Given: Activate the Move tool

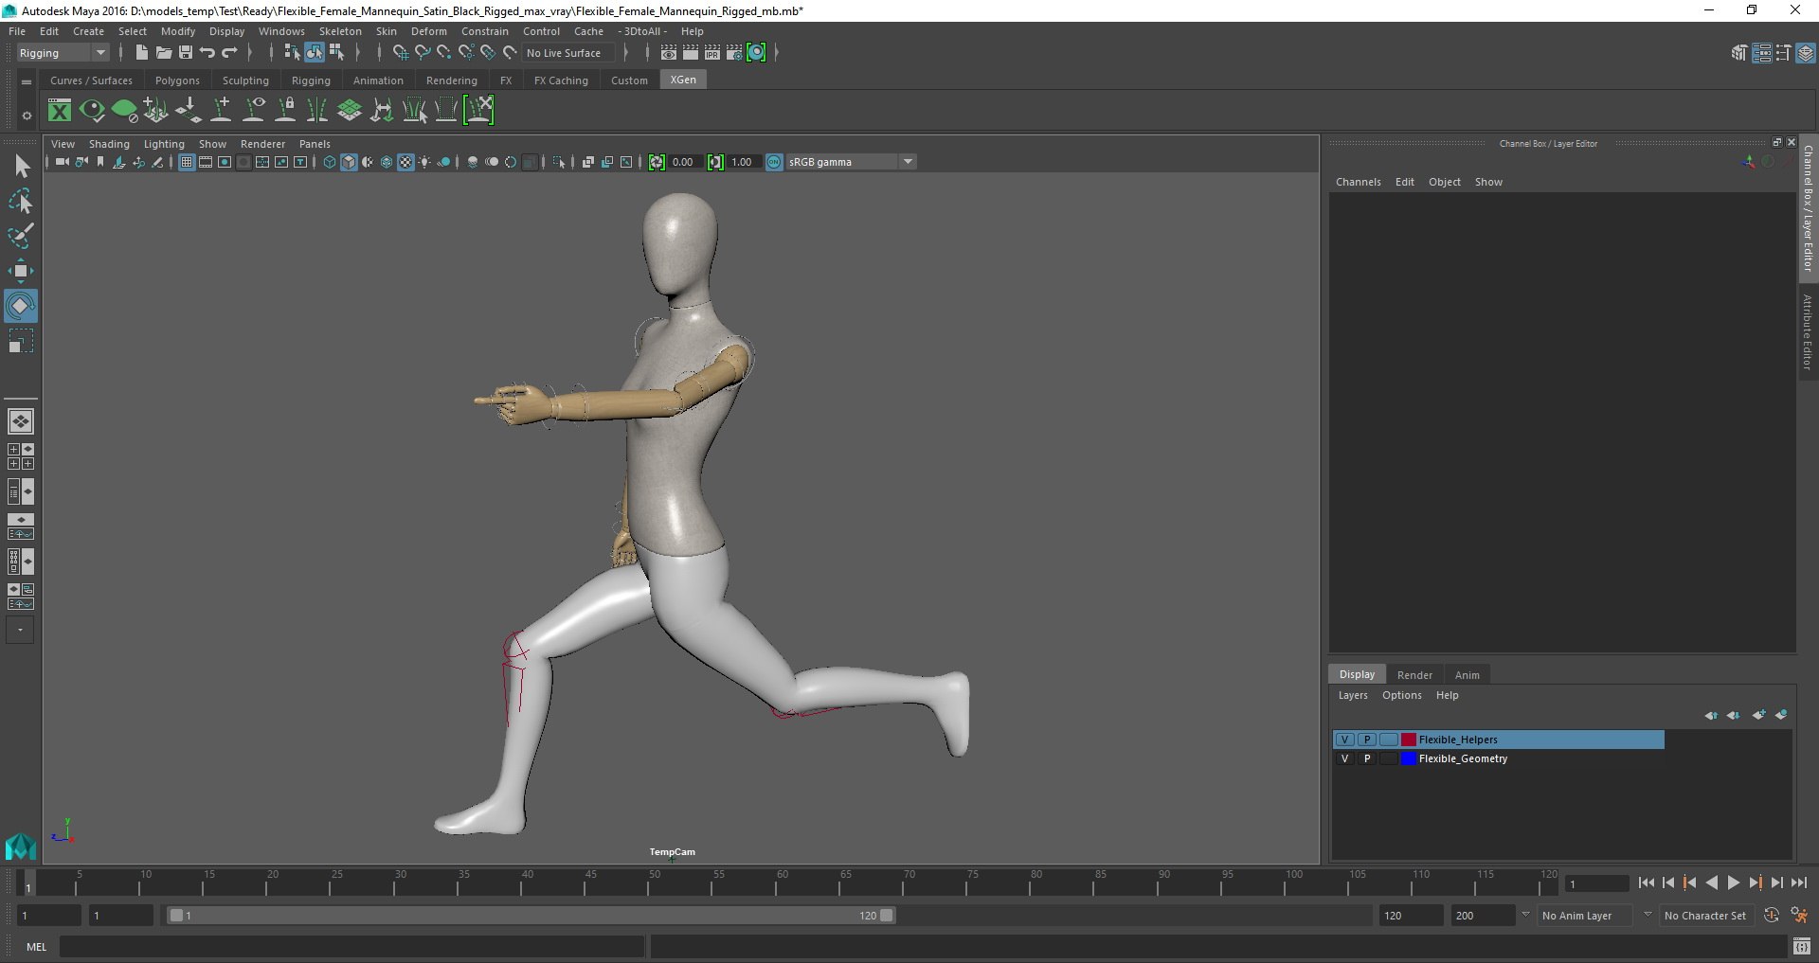Looking at the screenshot, I should coord(21,271).
